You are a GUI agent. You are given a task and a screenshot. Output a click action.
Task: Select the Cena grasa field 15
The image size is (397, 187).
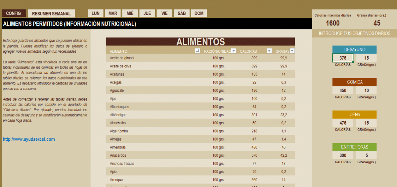tap(367, 123)
